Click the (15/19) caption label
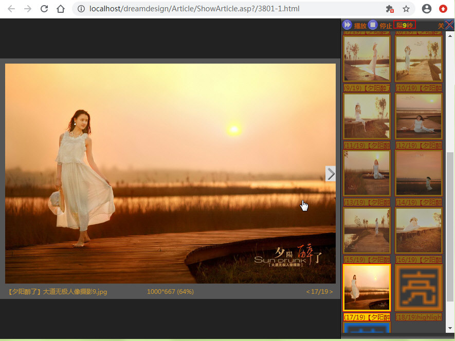 (367, 259)
